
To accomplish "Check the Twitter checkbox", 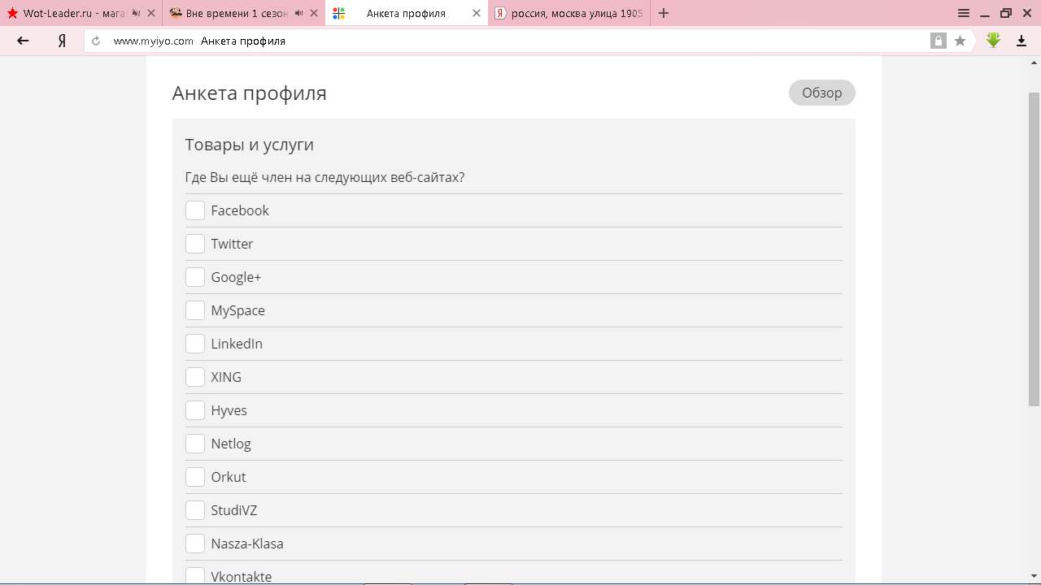I will pos(195,244).
